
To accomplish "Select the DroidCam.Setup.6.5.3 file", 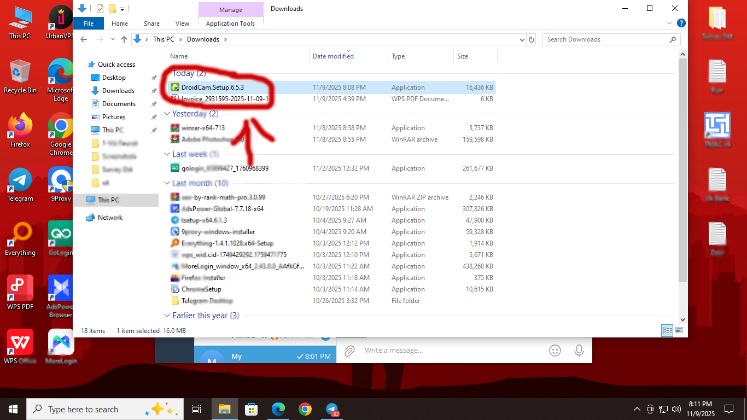I will tap(212, 87).
